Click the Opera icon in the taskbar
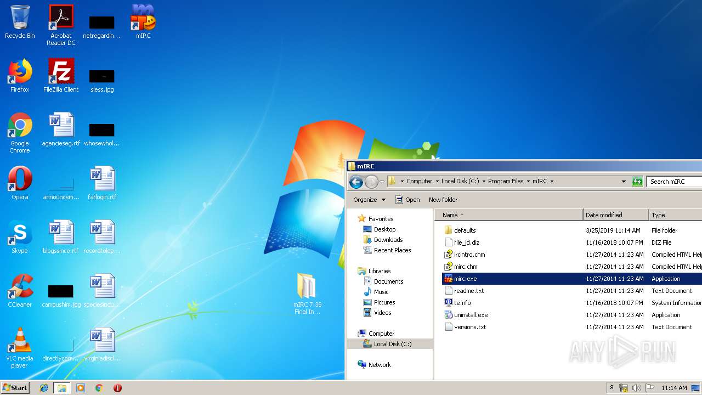The width and height of the screenshot is (702, 395). click(x=117, y=388)
